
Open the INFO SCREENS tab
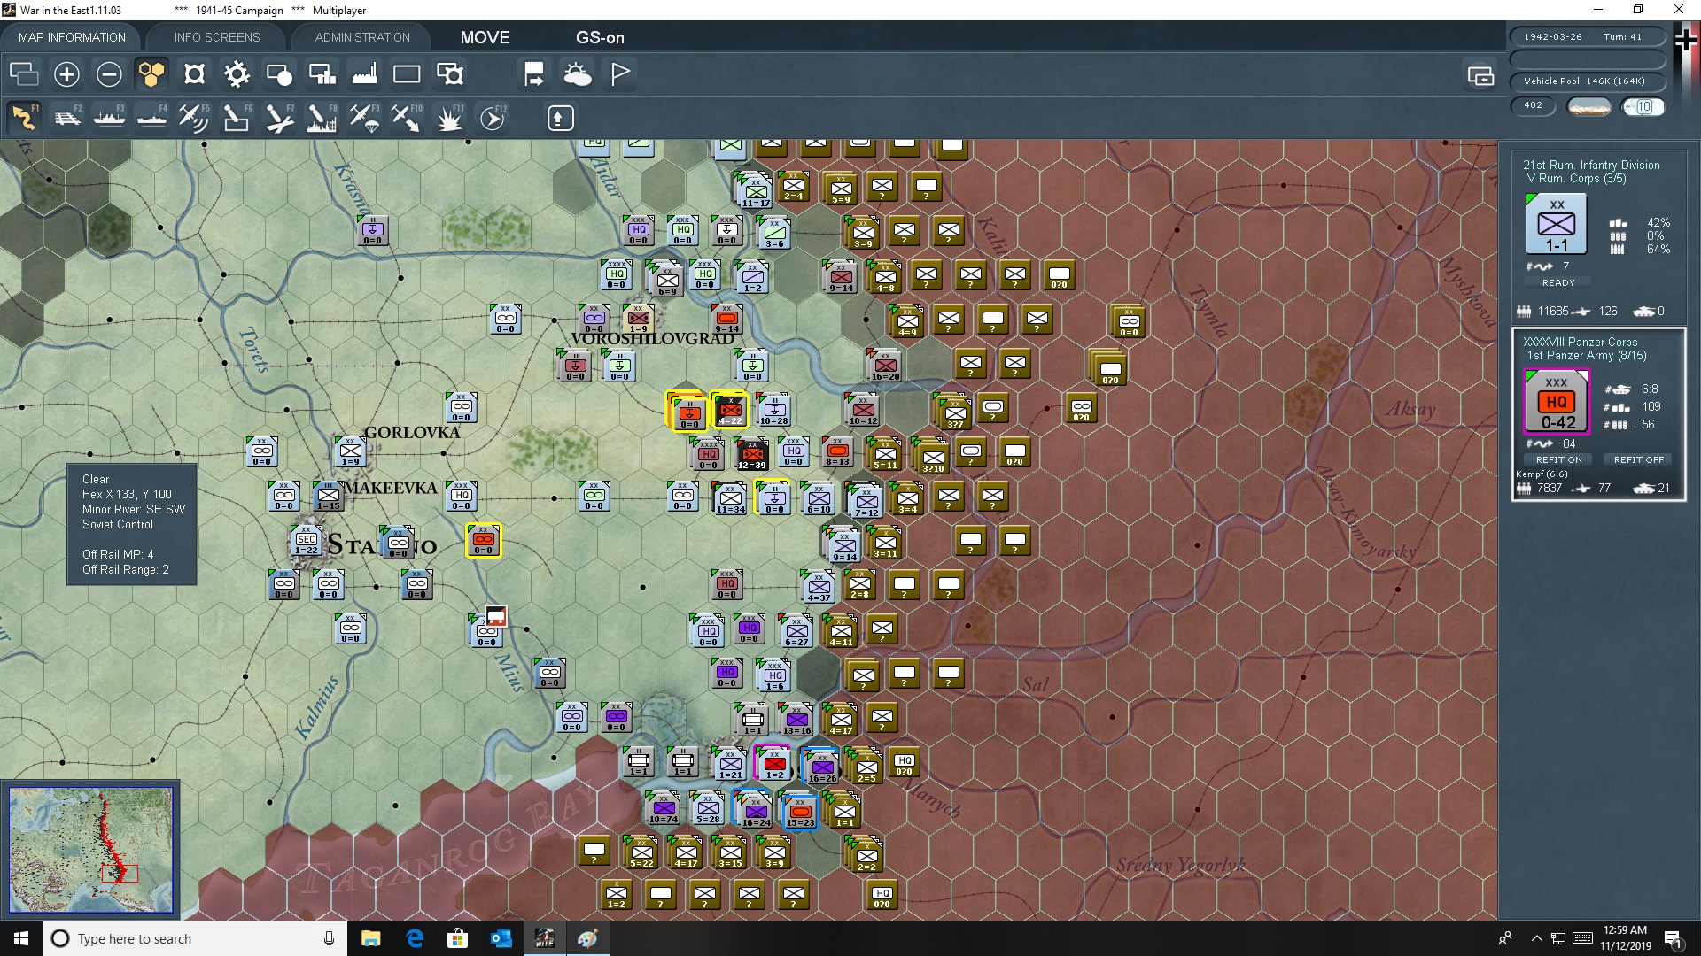point(217,37)
